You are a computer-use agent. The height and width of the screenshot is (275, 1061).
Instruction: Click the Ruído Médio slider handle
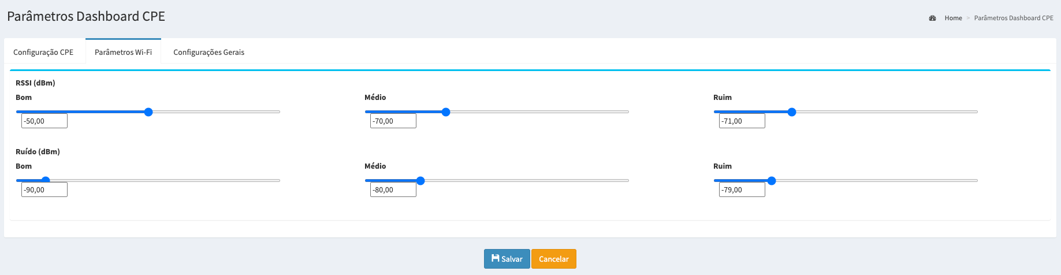(420, 181)
